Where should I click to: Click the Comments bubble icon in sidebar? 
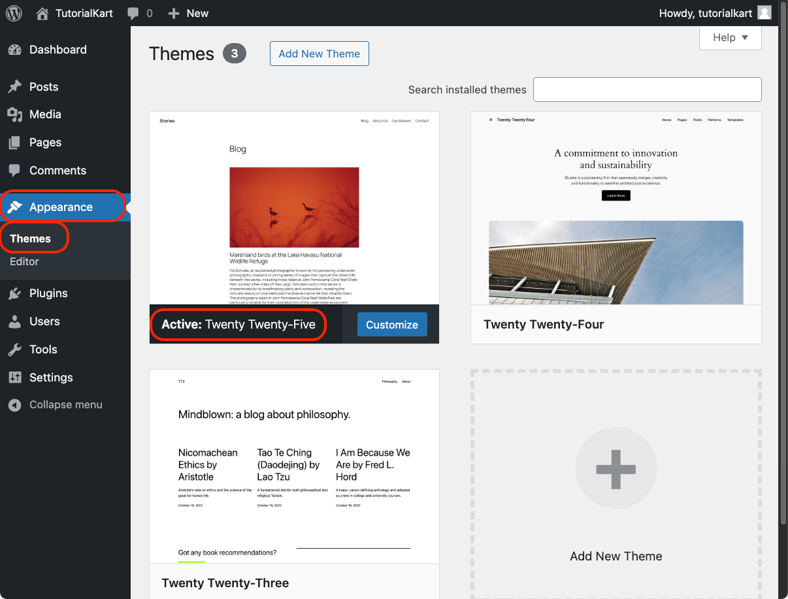pos(14,170)
